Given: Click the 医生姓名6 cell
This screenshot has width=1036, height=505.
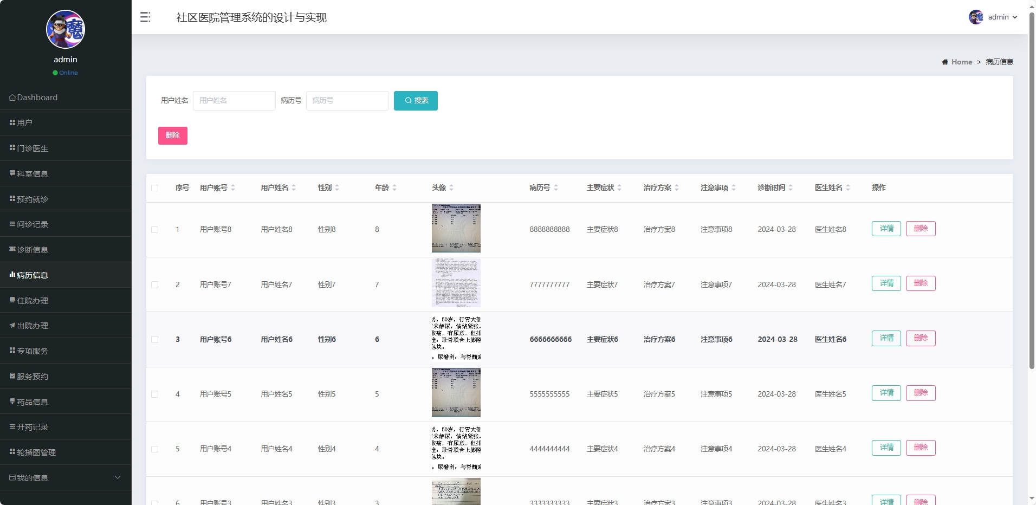Looking at the screenshot, I should tap(831, 340).
